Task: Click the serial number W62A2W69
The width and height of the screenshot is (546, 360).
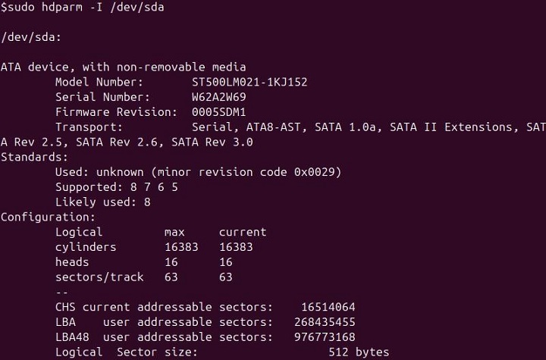Action: [219, 97]
